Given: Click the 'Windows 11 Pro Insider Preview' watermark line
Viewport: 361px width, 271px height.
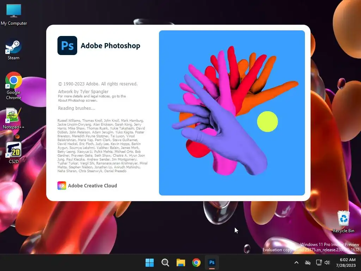Looking at the screenshot, I should click(330, 244).
